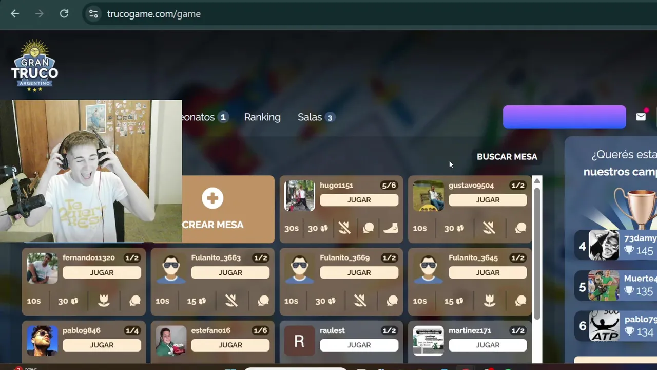Open site information icon beside the URL
The height and width of the screenshot is (370, 657).
click(93, 14)
